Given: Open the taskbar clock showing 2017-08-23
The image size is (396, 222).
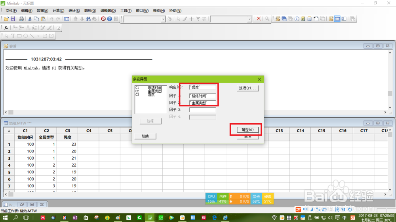Looking at the screenshot, I should pyautogui.click(x=376, y=218).
